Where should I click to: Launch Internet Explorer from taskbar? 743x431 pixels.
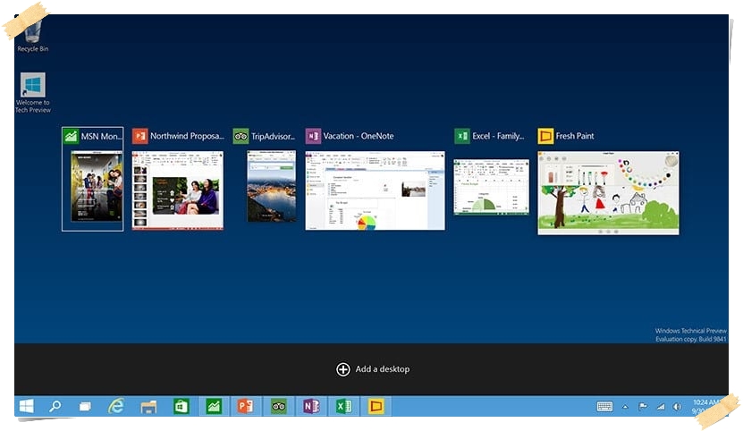coord(115,406)
